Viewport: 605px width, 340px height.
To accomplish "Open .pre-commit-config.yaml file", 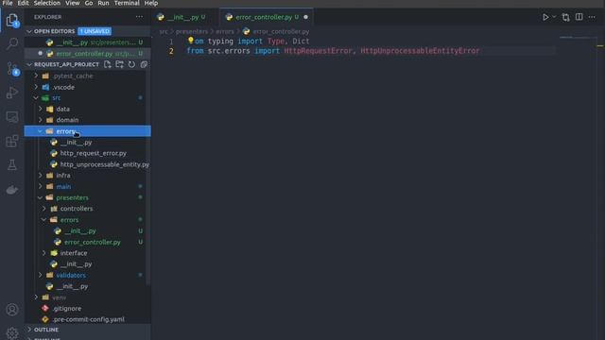I will [x=88, y=319].
